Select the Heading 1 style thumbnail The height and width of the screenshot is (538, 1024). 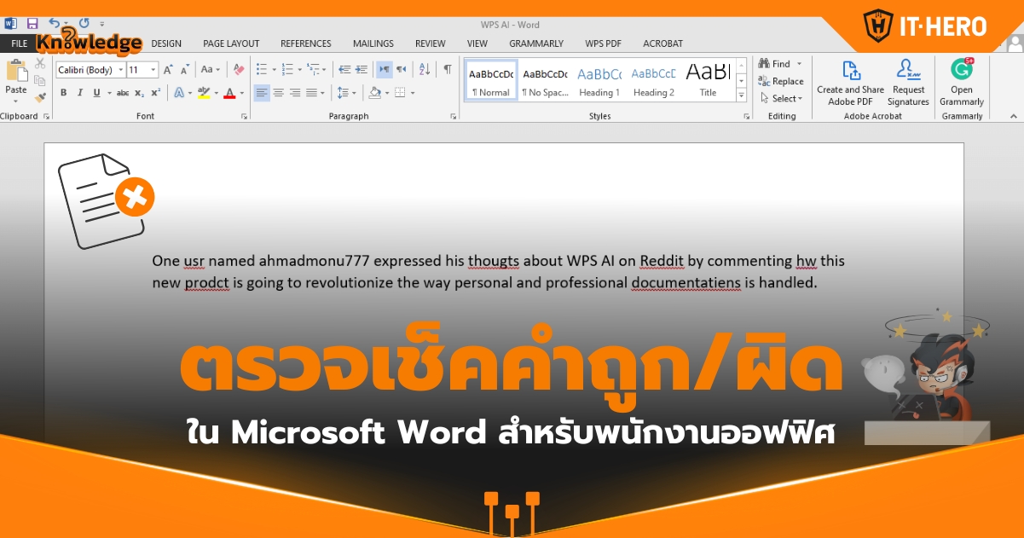599,80
